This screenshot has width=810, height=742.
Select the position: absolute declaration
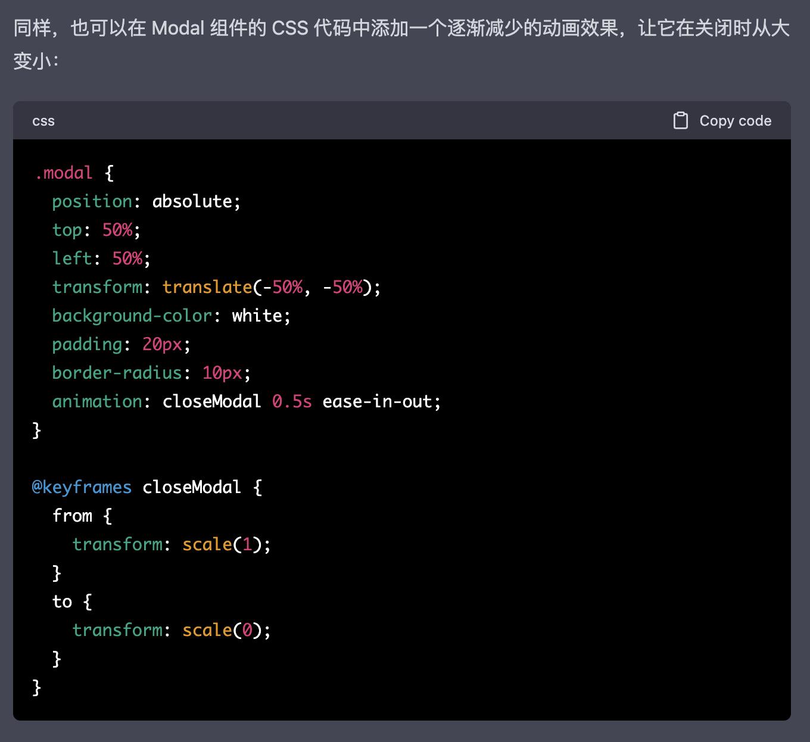(x=146, y=201)
